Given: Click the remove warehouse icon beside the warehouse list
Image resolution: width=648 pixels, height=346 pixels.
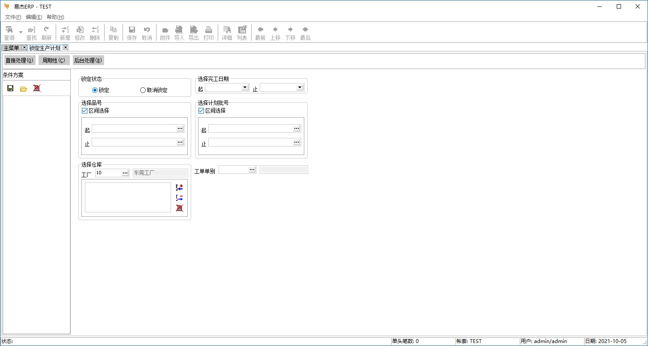Looking at the screenshot, I should point(180,198).
